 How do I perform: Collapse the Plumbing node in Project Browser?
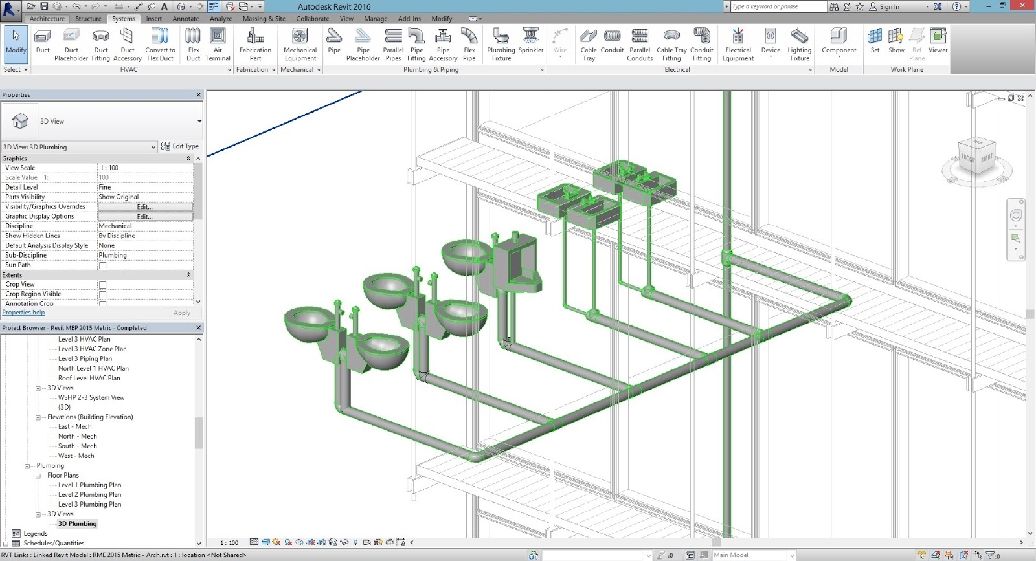click(27, 466)
